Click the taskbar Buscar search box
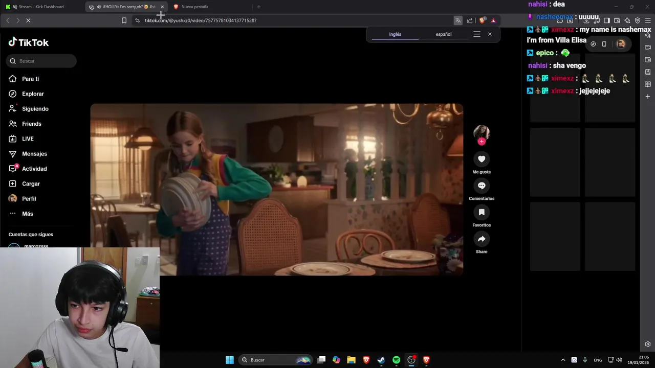The image size is (655, 368). [276, 360]
